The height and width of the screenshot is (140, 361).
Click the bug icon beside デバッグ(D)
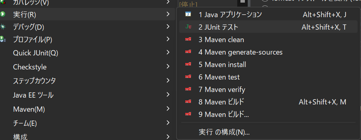click(3, 27)
